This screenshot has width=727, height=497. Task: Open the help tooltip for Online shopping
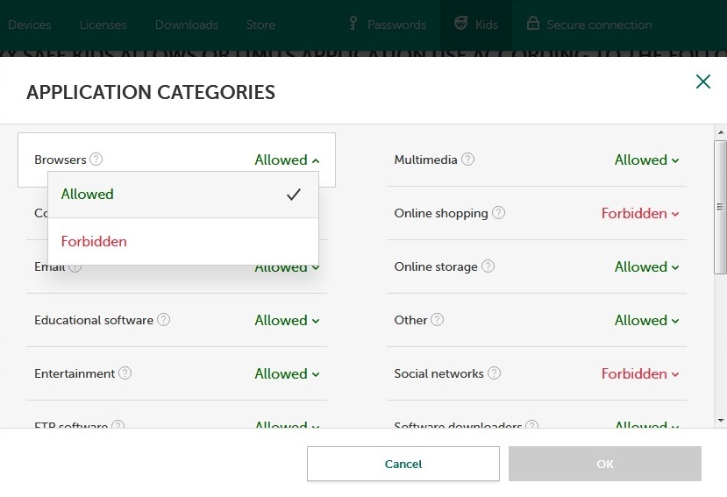point(498,213)
